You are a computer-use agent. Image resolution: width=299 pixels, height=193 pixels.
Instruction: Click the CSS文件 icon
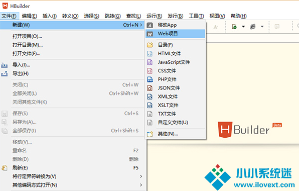tap(150, 71)
